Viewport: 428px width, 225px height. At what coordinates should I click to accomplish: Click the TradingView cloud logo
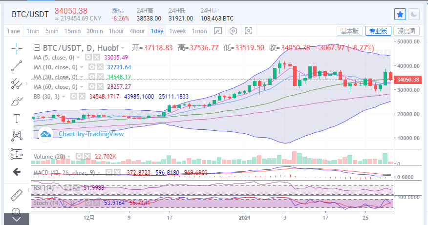click(x=45, y=134)
